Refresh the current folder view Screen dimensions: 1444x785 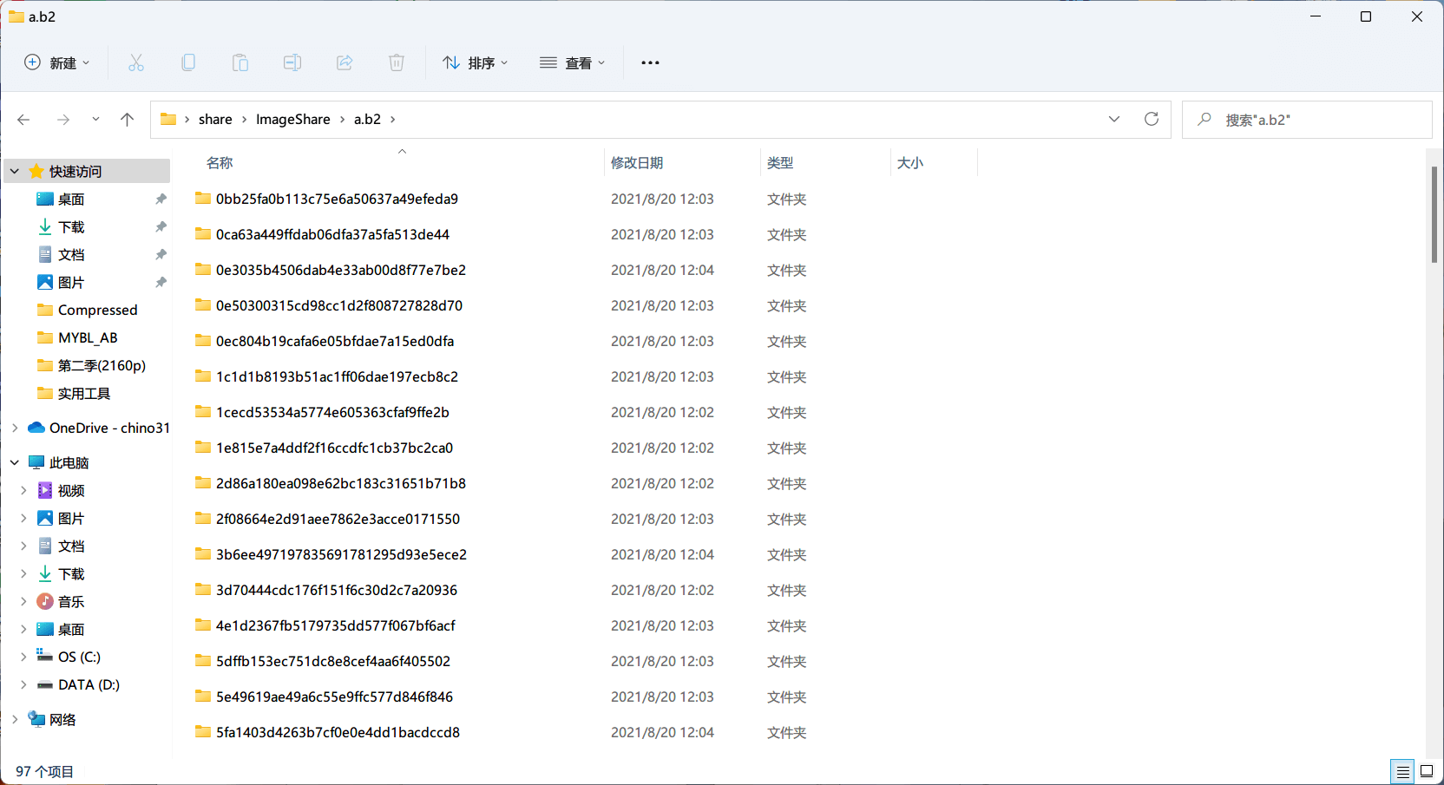click(1152, 119)
